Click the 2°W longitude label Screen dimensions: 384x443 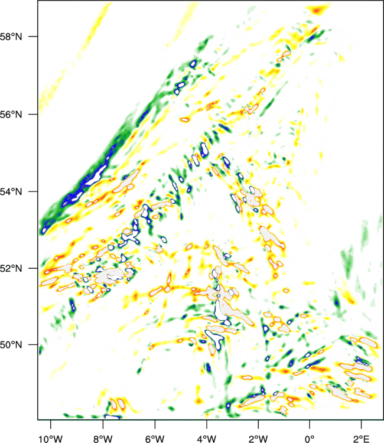(x=258, y=438)
